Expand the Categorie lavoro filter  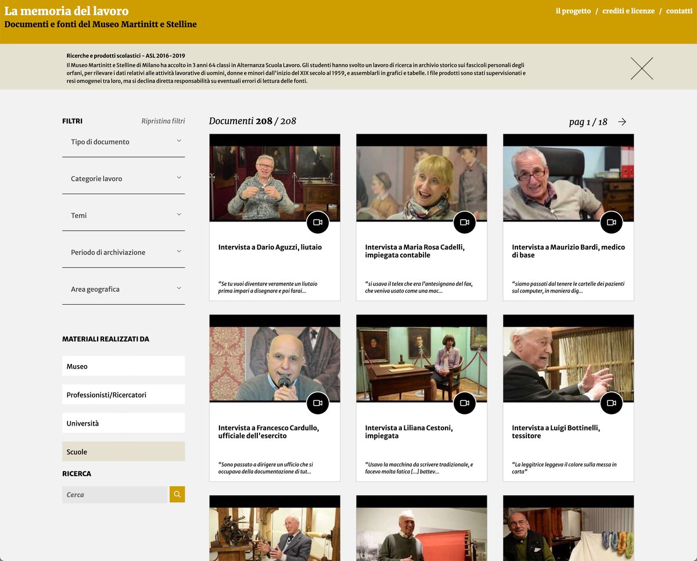tap(124, 178)
